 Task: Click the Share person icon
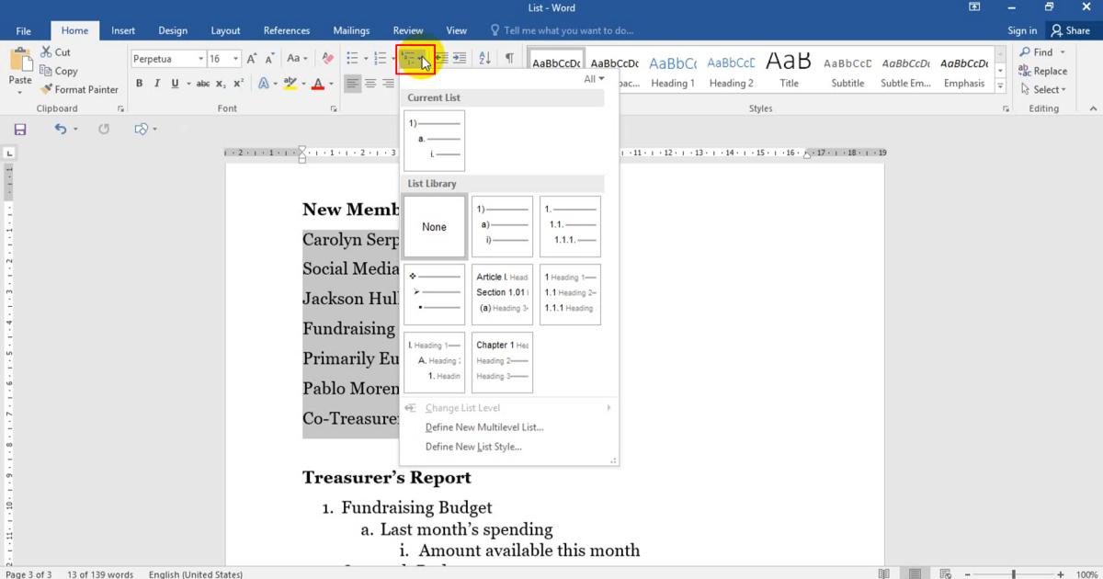coord(1057,30)
